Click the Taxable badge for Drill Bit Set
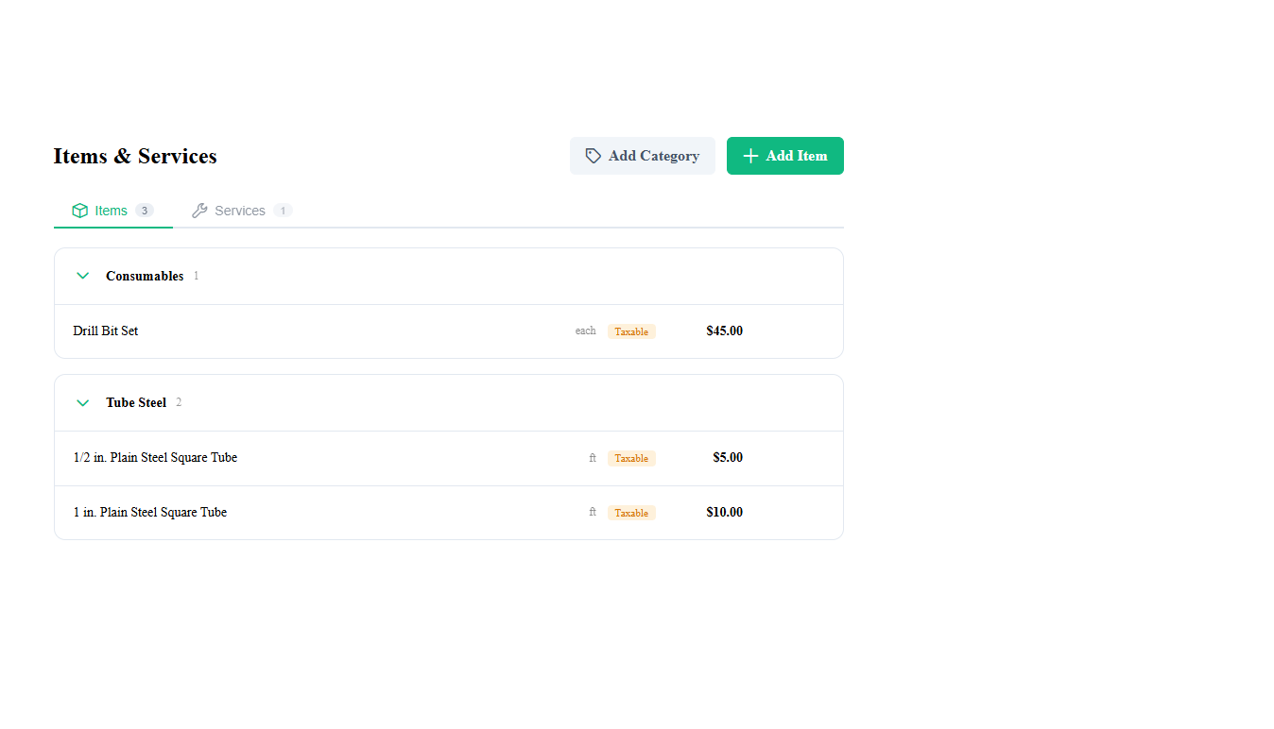The width and height of the screenshot is (1274, 729). click(x=631, y=331)
